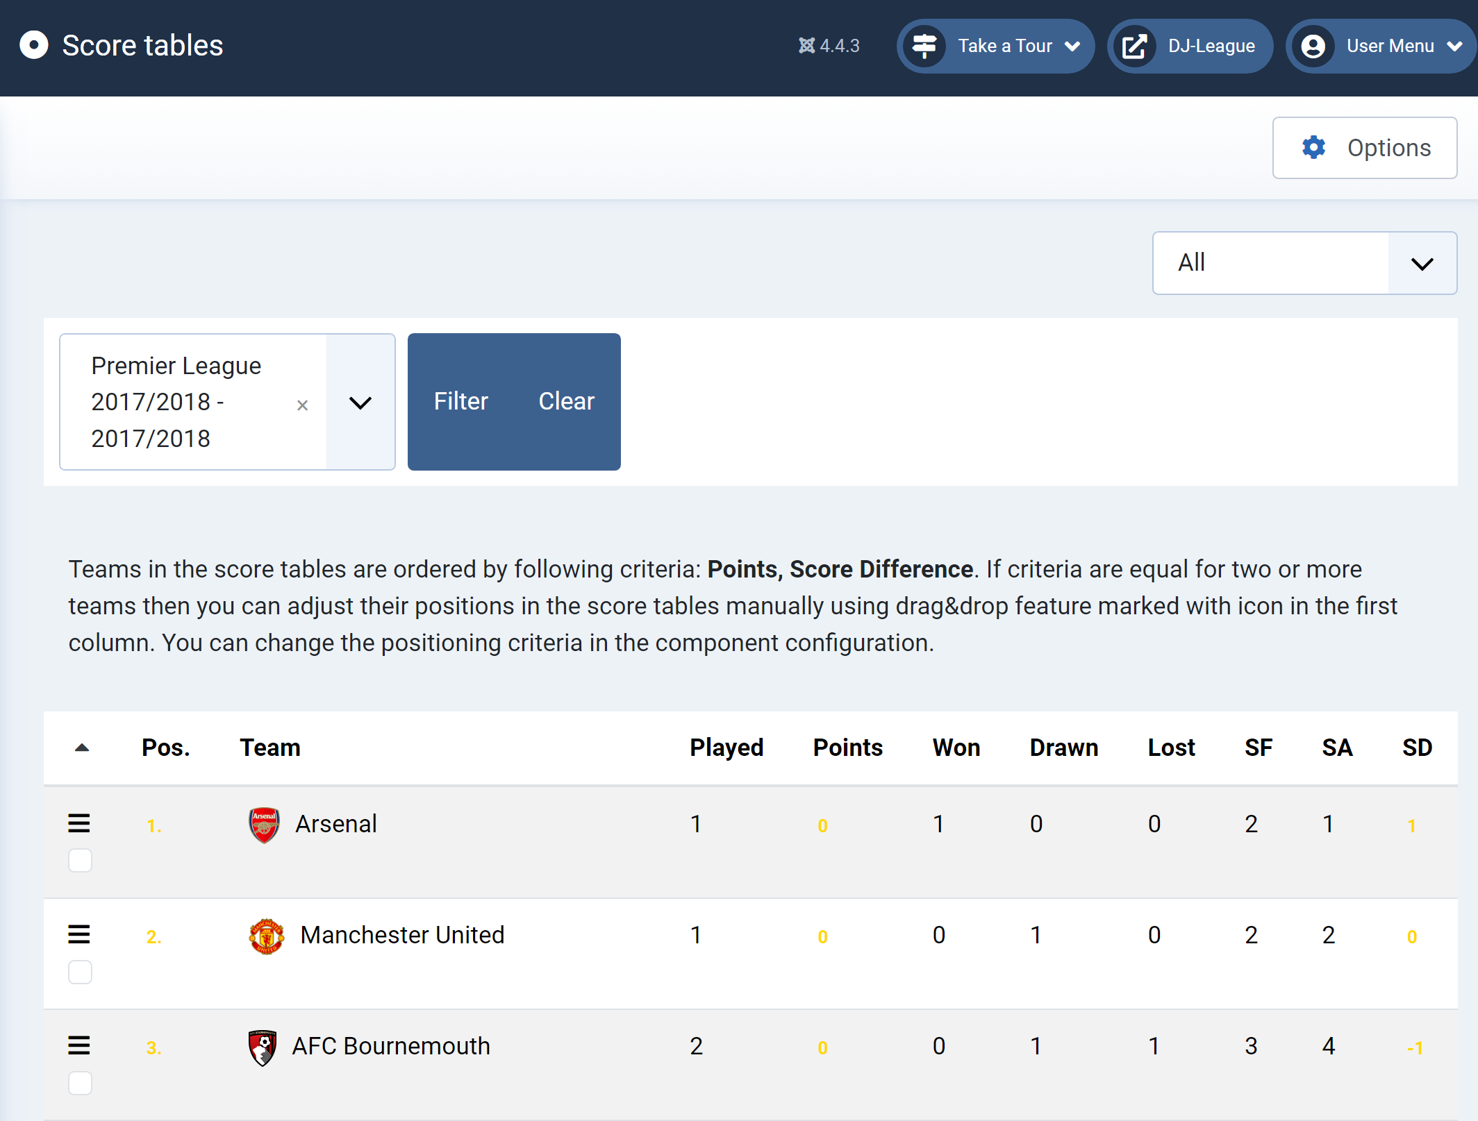Click the Arsenal club crest
Image resolution: width=1478 pixels, height=1121 pixels.
[264, 825]
